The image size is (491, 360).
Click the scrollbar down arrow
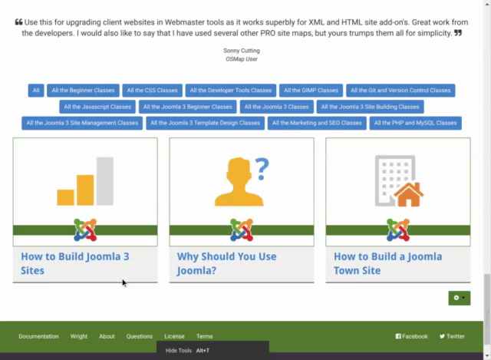[487, 356]
